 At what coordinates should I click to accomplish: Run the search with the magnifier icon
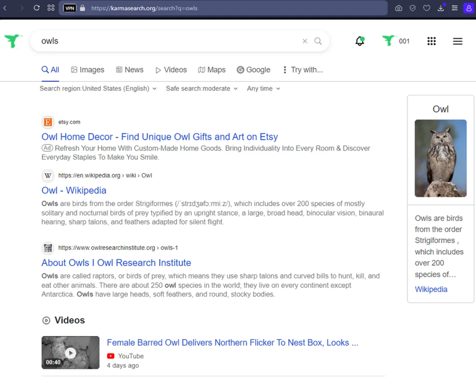pyautogui.click(x=318, y=41)
